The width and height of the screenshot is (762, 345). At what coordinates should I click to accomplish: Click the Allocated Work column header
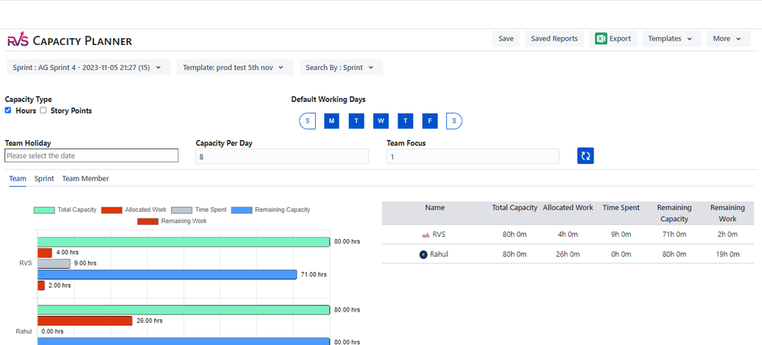(x=568, y=208)
